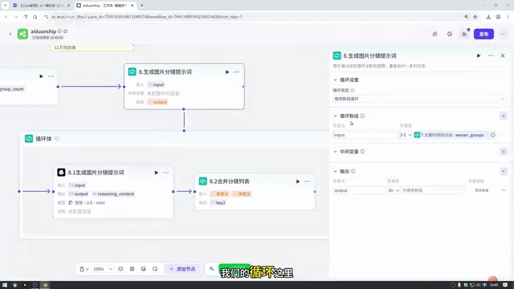The width and height of the screenshot is (514, 289).
Task: Select the orange output tag in node 8
Action: click(x=157, y=102)
